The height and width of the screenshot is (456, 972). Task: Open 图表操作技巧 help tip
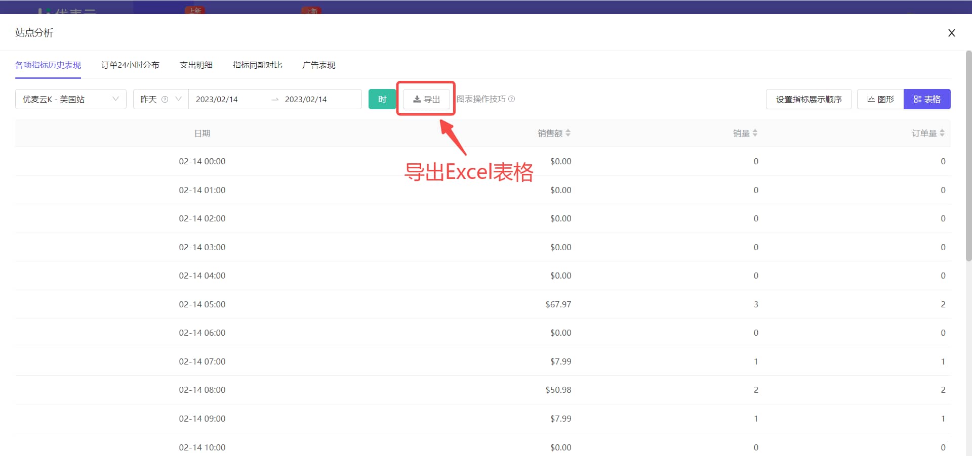(481, 99)
